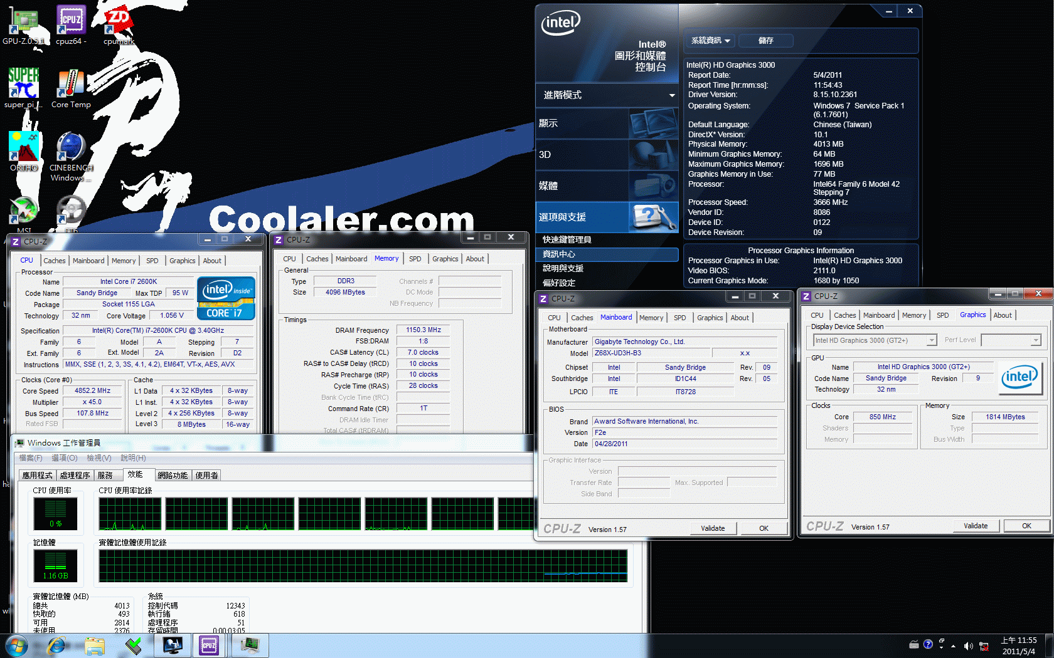Open the disconnected network tray icon

pyautogui.click(x=984, y=646)
